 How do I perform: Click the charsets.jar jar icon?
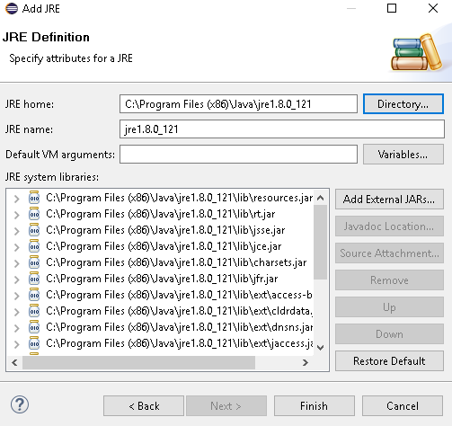pyautogui.click(x=34, y=262)
